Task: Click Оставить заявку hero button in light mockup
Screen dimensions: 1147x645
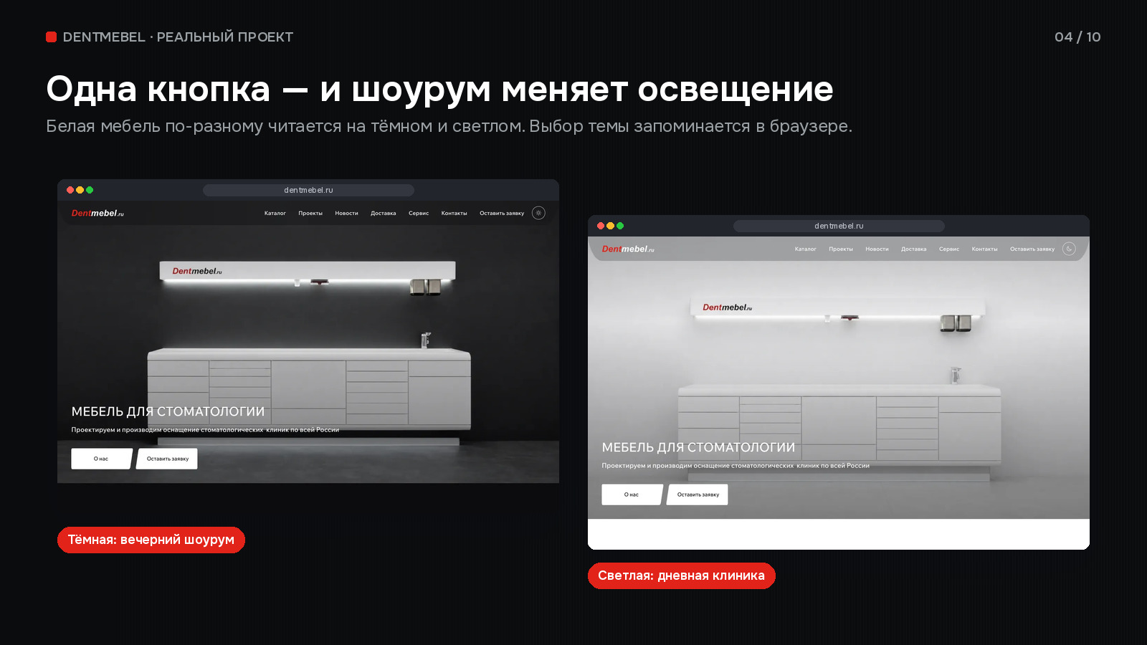Action: pyautogui.click(x=698, y=494)
